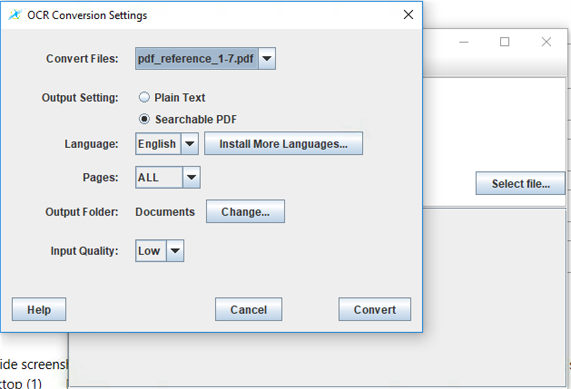Minimize the background application window
This screenshot has height=389, width=571.
pyautogui.click(x=463, y=42)
